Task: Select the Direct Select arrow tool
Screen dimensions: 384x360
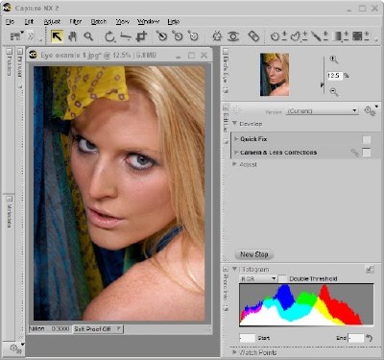Action: (57, 36)
